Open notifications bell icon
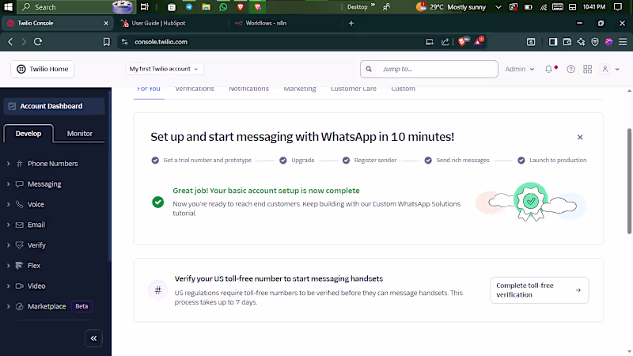 coord(548,69)
